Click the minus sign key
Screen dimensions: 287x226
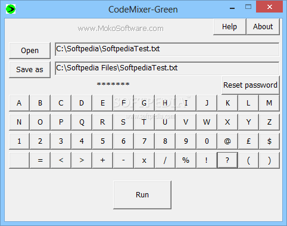[x=123, y=160]
